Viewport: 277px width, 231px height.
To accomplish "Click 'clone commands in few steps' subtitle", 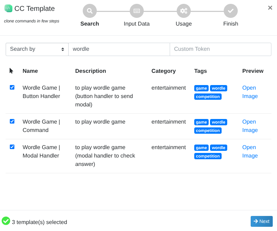I will [x=32, y=21].
